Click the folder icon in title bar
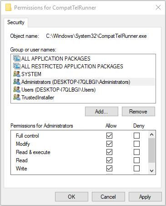The image size is (166, 206). pyautogui.click(x=8, y=7)
